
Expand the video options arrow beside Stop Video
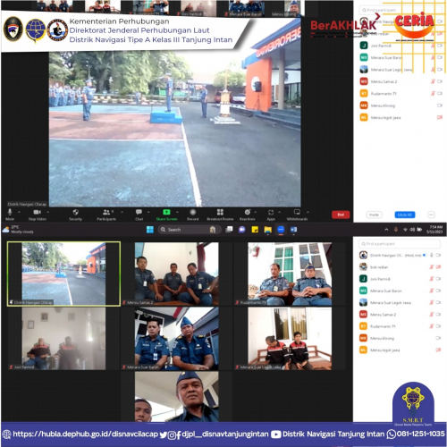pyautogui.click(x=48, y=212)
